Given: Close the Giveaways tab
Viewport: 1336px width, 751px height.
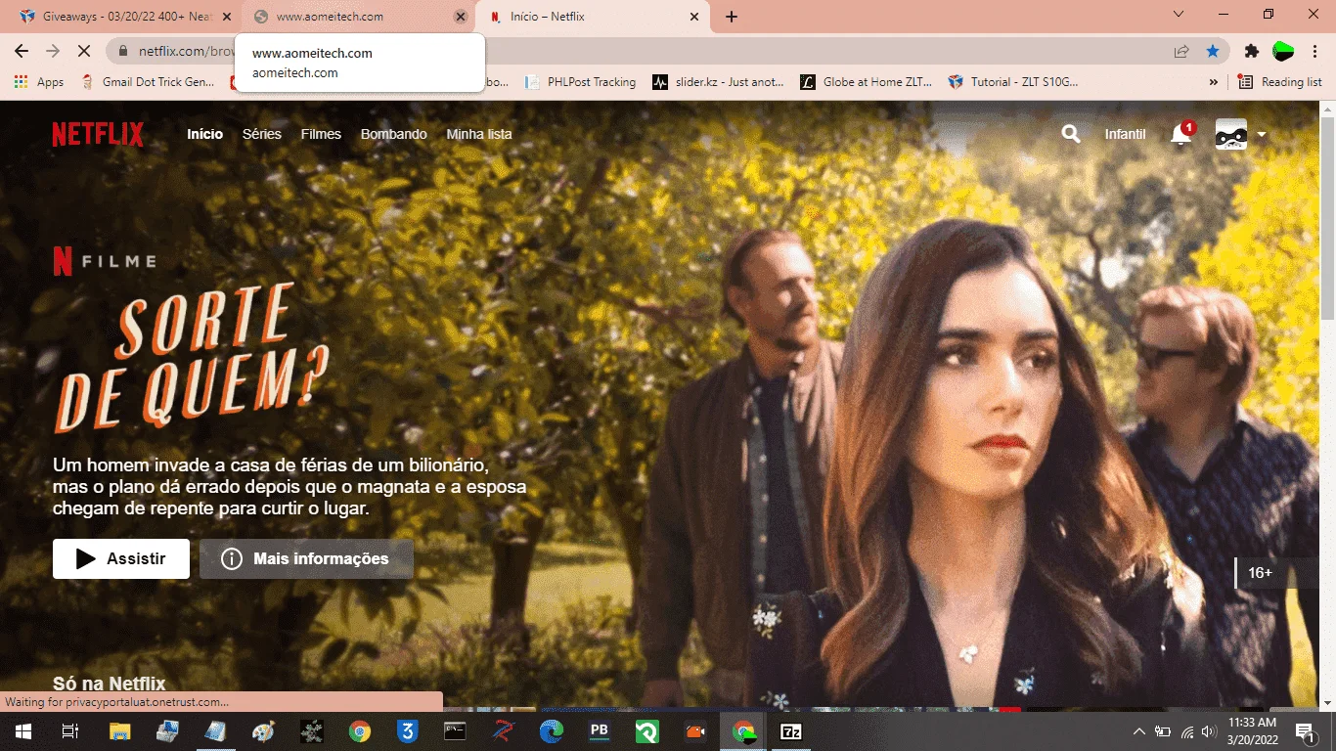Looking at the screenshot, I should point(226,17).
